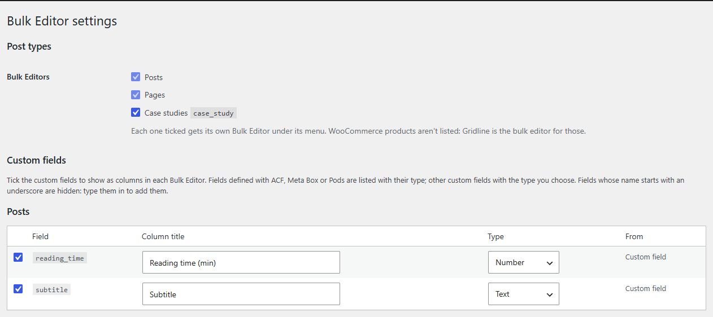The image size is (713, 317).
Task: Click the Gridline help description text
Action: (358, 131)
